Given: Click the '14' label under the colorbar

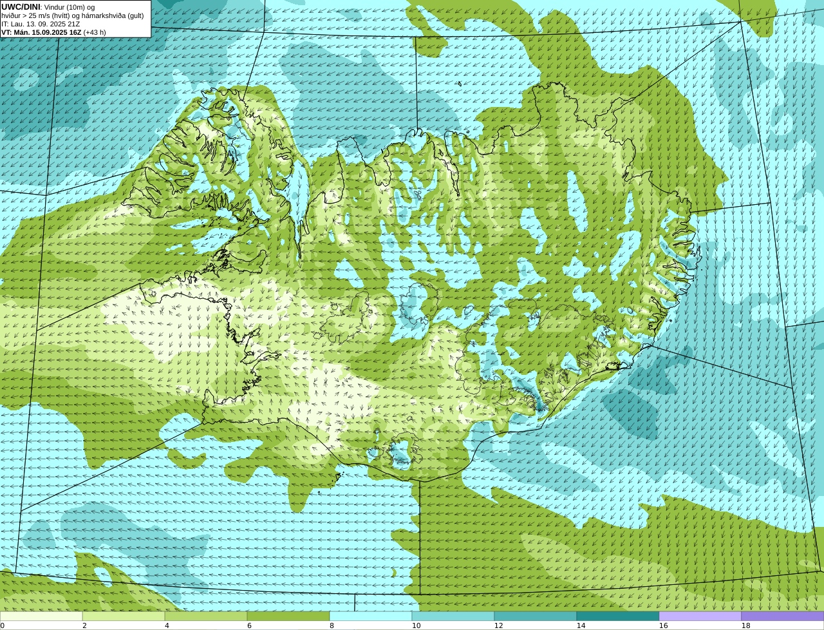Looking at the screenshot, I should pyautogui.click(x=581, y=625).
